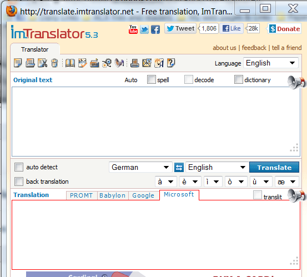The image size is (307, 277).
Task: Open the dictionary book icon
Action: [70, 63]
